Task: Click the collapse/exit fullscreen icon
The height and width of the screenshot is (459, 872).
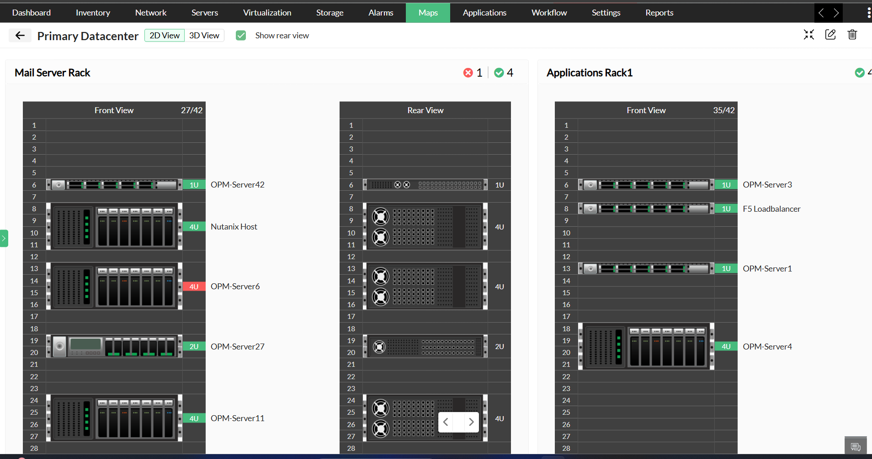Action: pyautogui.click(x=809, y=35)
